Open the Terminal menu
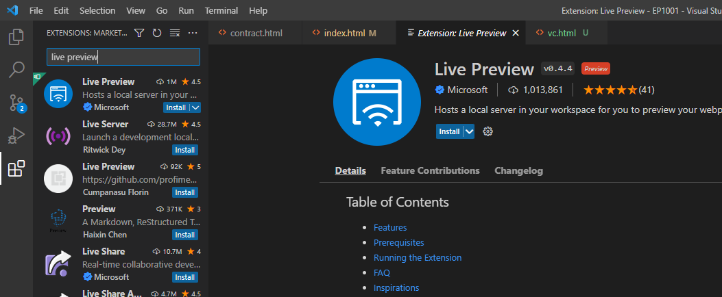This screenshot has width=722, height=297. point(221,11)
